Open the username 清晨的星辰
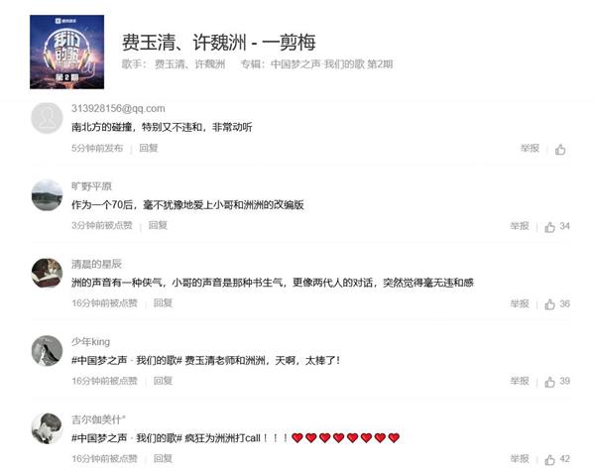The width and height of the screenshot is (595, 471). pyautogui.click(x=97, y=264)
